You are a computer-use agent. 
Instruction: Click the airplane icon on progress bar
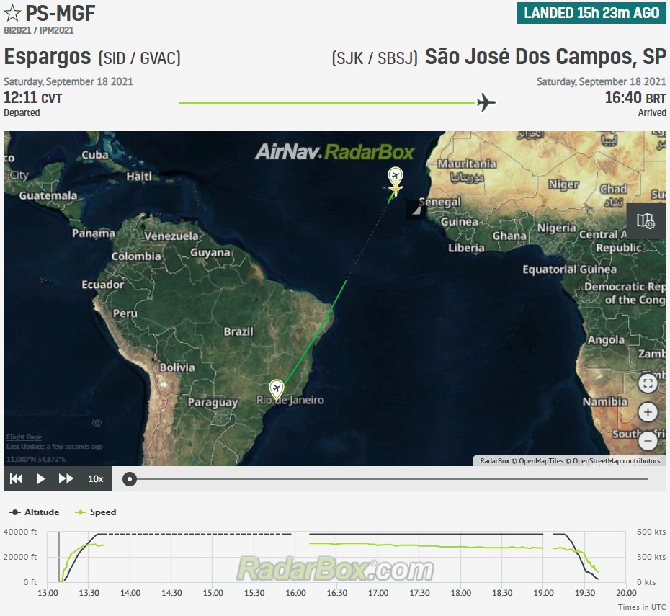(x=486, y=102)
